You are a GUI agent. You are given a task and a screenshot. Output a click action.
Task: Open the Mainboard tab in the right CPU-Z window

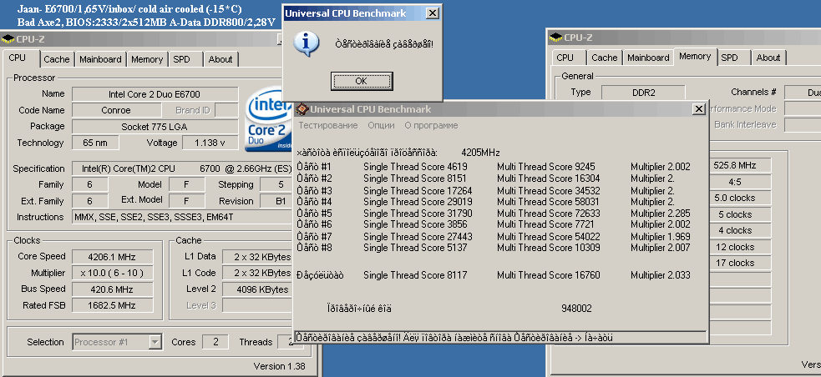[x=648, y=58]
